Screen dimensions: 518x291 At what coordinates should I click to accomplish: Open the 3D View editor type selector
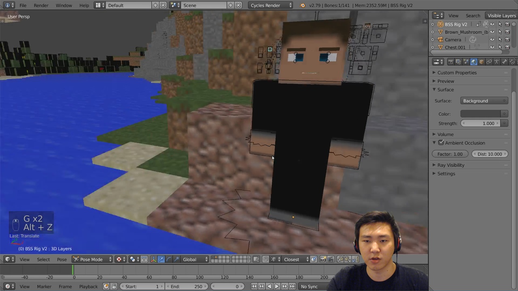tap(9, 259)
